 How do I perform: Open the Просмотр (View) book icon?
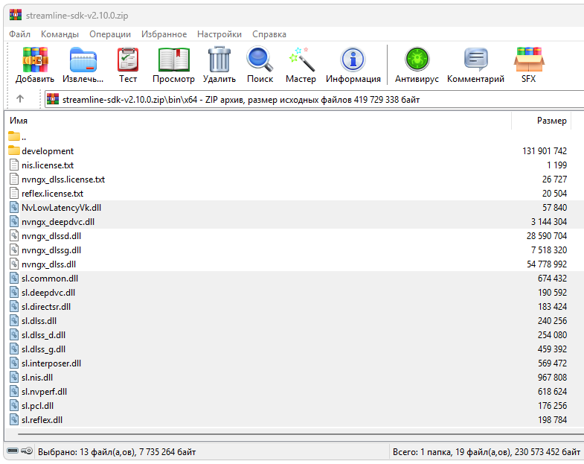point(173,60)
